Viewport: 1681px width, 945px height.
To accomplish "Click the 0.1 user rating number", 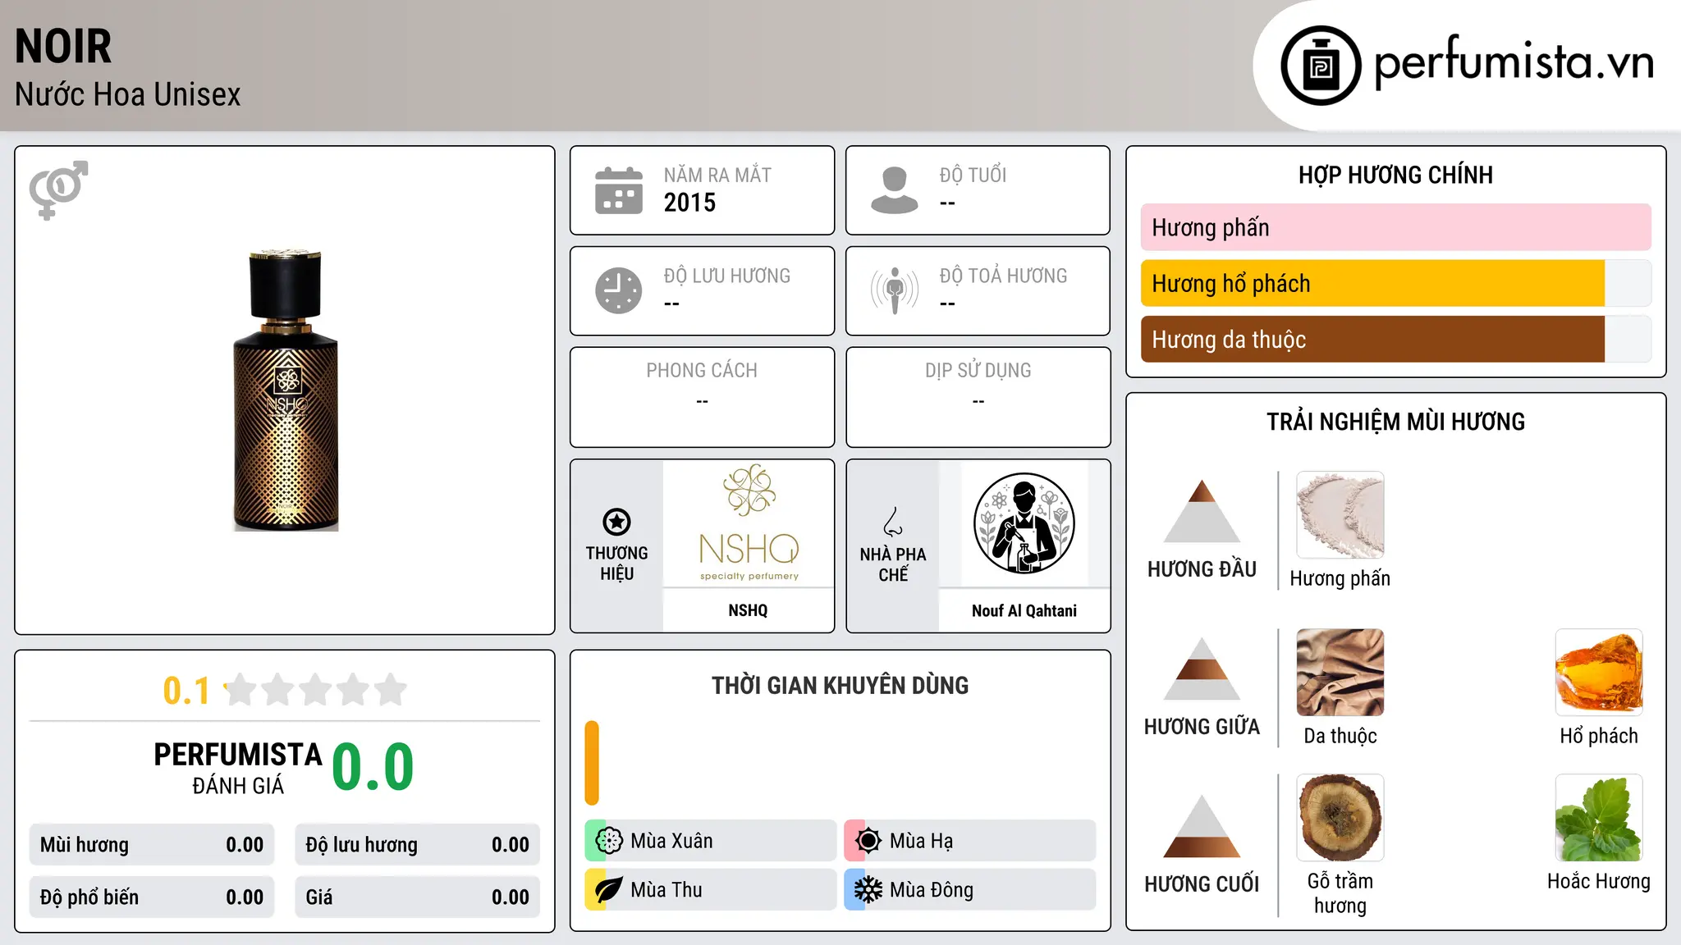I will tap(186, 691).
